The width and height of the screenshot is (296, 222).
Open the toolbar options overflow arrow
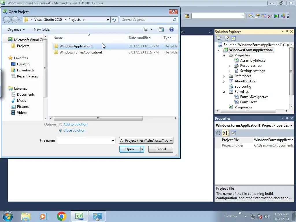(x=288, y=16)
